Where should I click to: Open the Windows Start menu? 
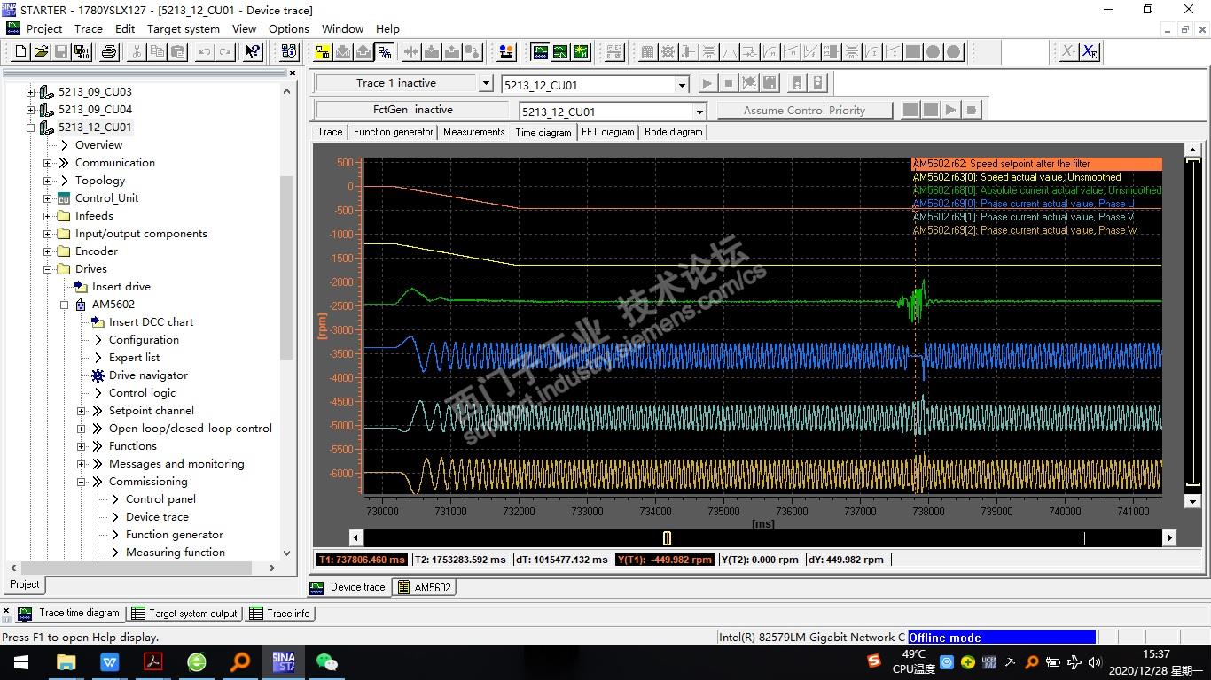coord(20,661)
